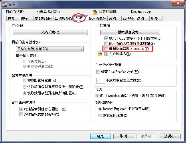Click the AutoCAD logo icon in title bar
The width and height of the screenshot is (186, 143).
(5, 4)
